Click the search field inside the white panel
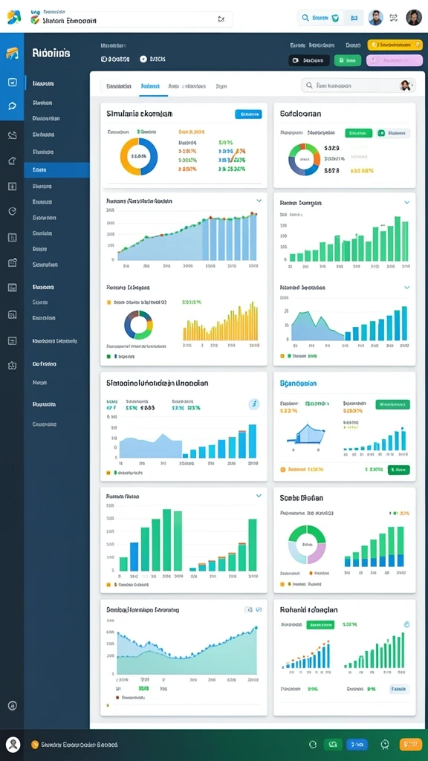The width and height of the screenshot is (428, 761). coord(359,86)
